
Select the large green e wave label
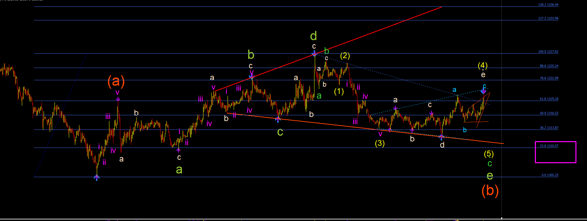(x=490, y=176)
